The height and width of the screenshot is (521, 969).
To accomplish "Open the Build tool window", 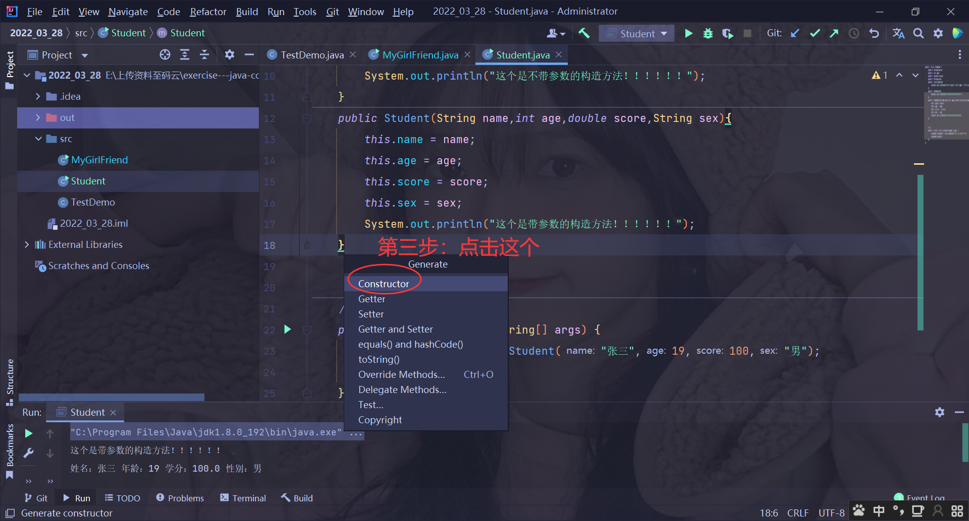I will 297,498.
